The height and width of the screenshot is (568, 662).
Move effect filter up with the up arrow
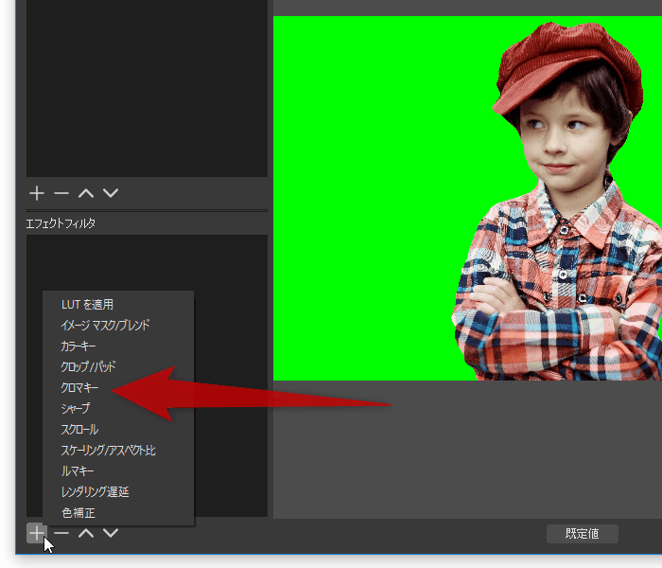point(86,533)
